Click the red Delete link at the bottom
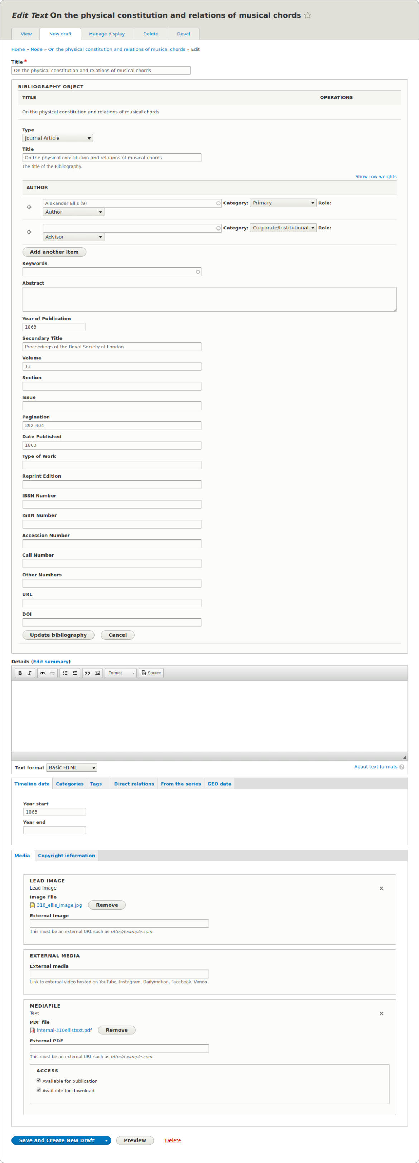 pos(173,1140)
